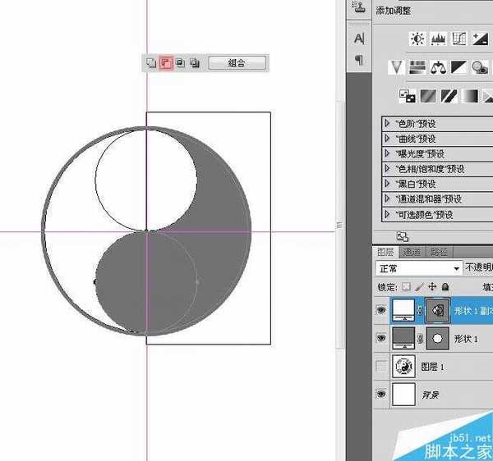The height and width of the screenshot is (461, 493).
Task: Enable the lock all padlock icon
Action: (x=445, y=287)
